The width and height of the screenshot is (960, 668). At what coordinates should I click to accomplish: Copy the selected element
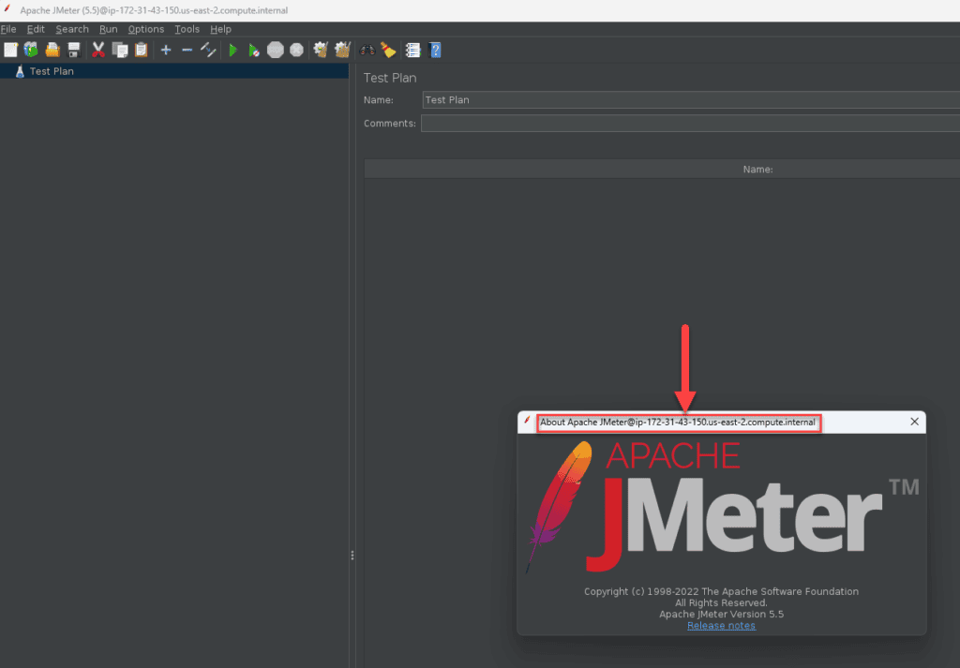pos(120,50)
